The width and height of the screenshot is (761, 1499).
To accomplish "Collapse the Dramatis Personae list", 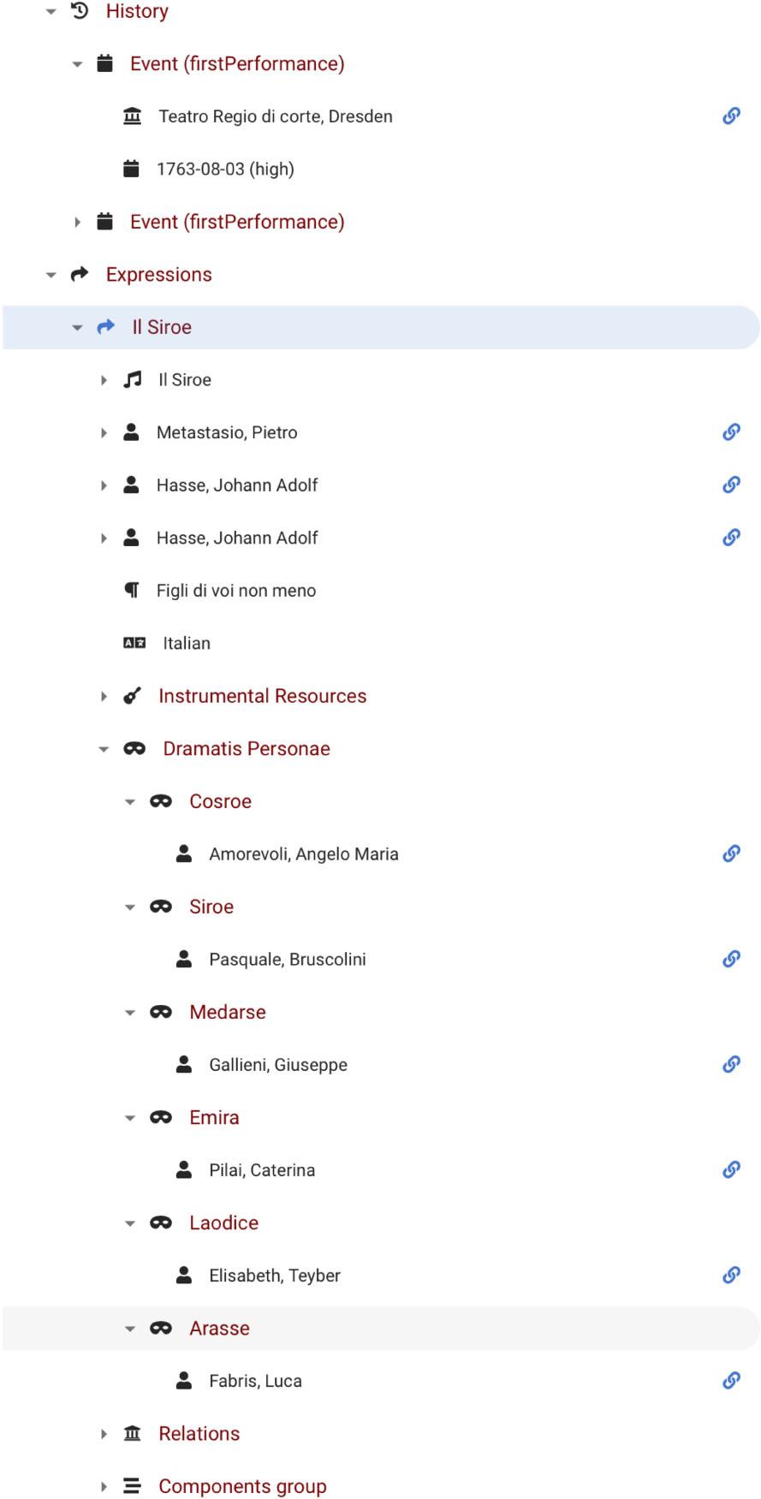I will point(104,749).
